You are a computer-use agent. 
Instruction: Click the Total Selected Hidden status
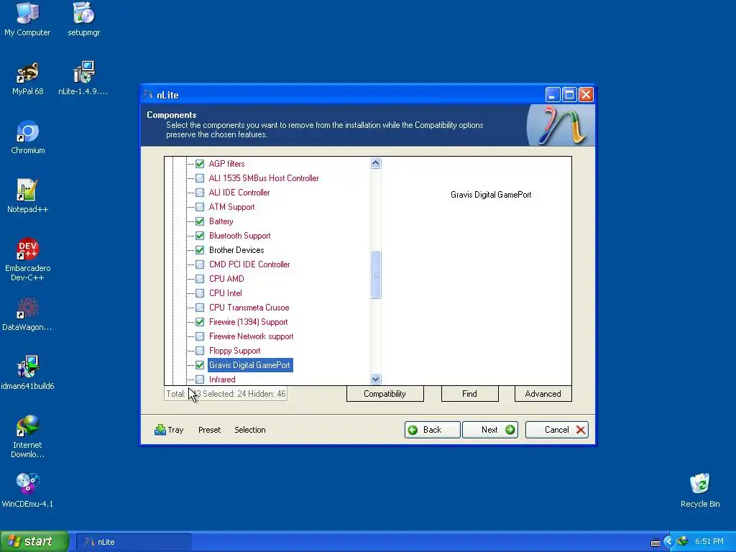[226, 394]
